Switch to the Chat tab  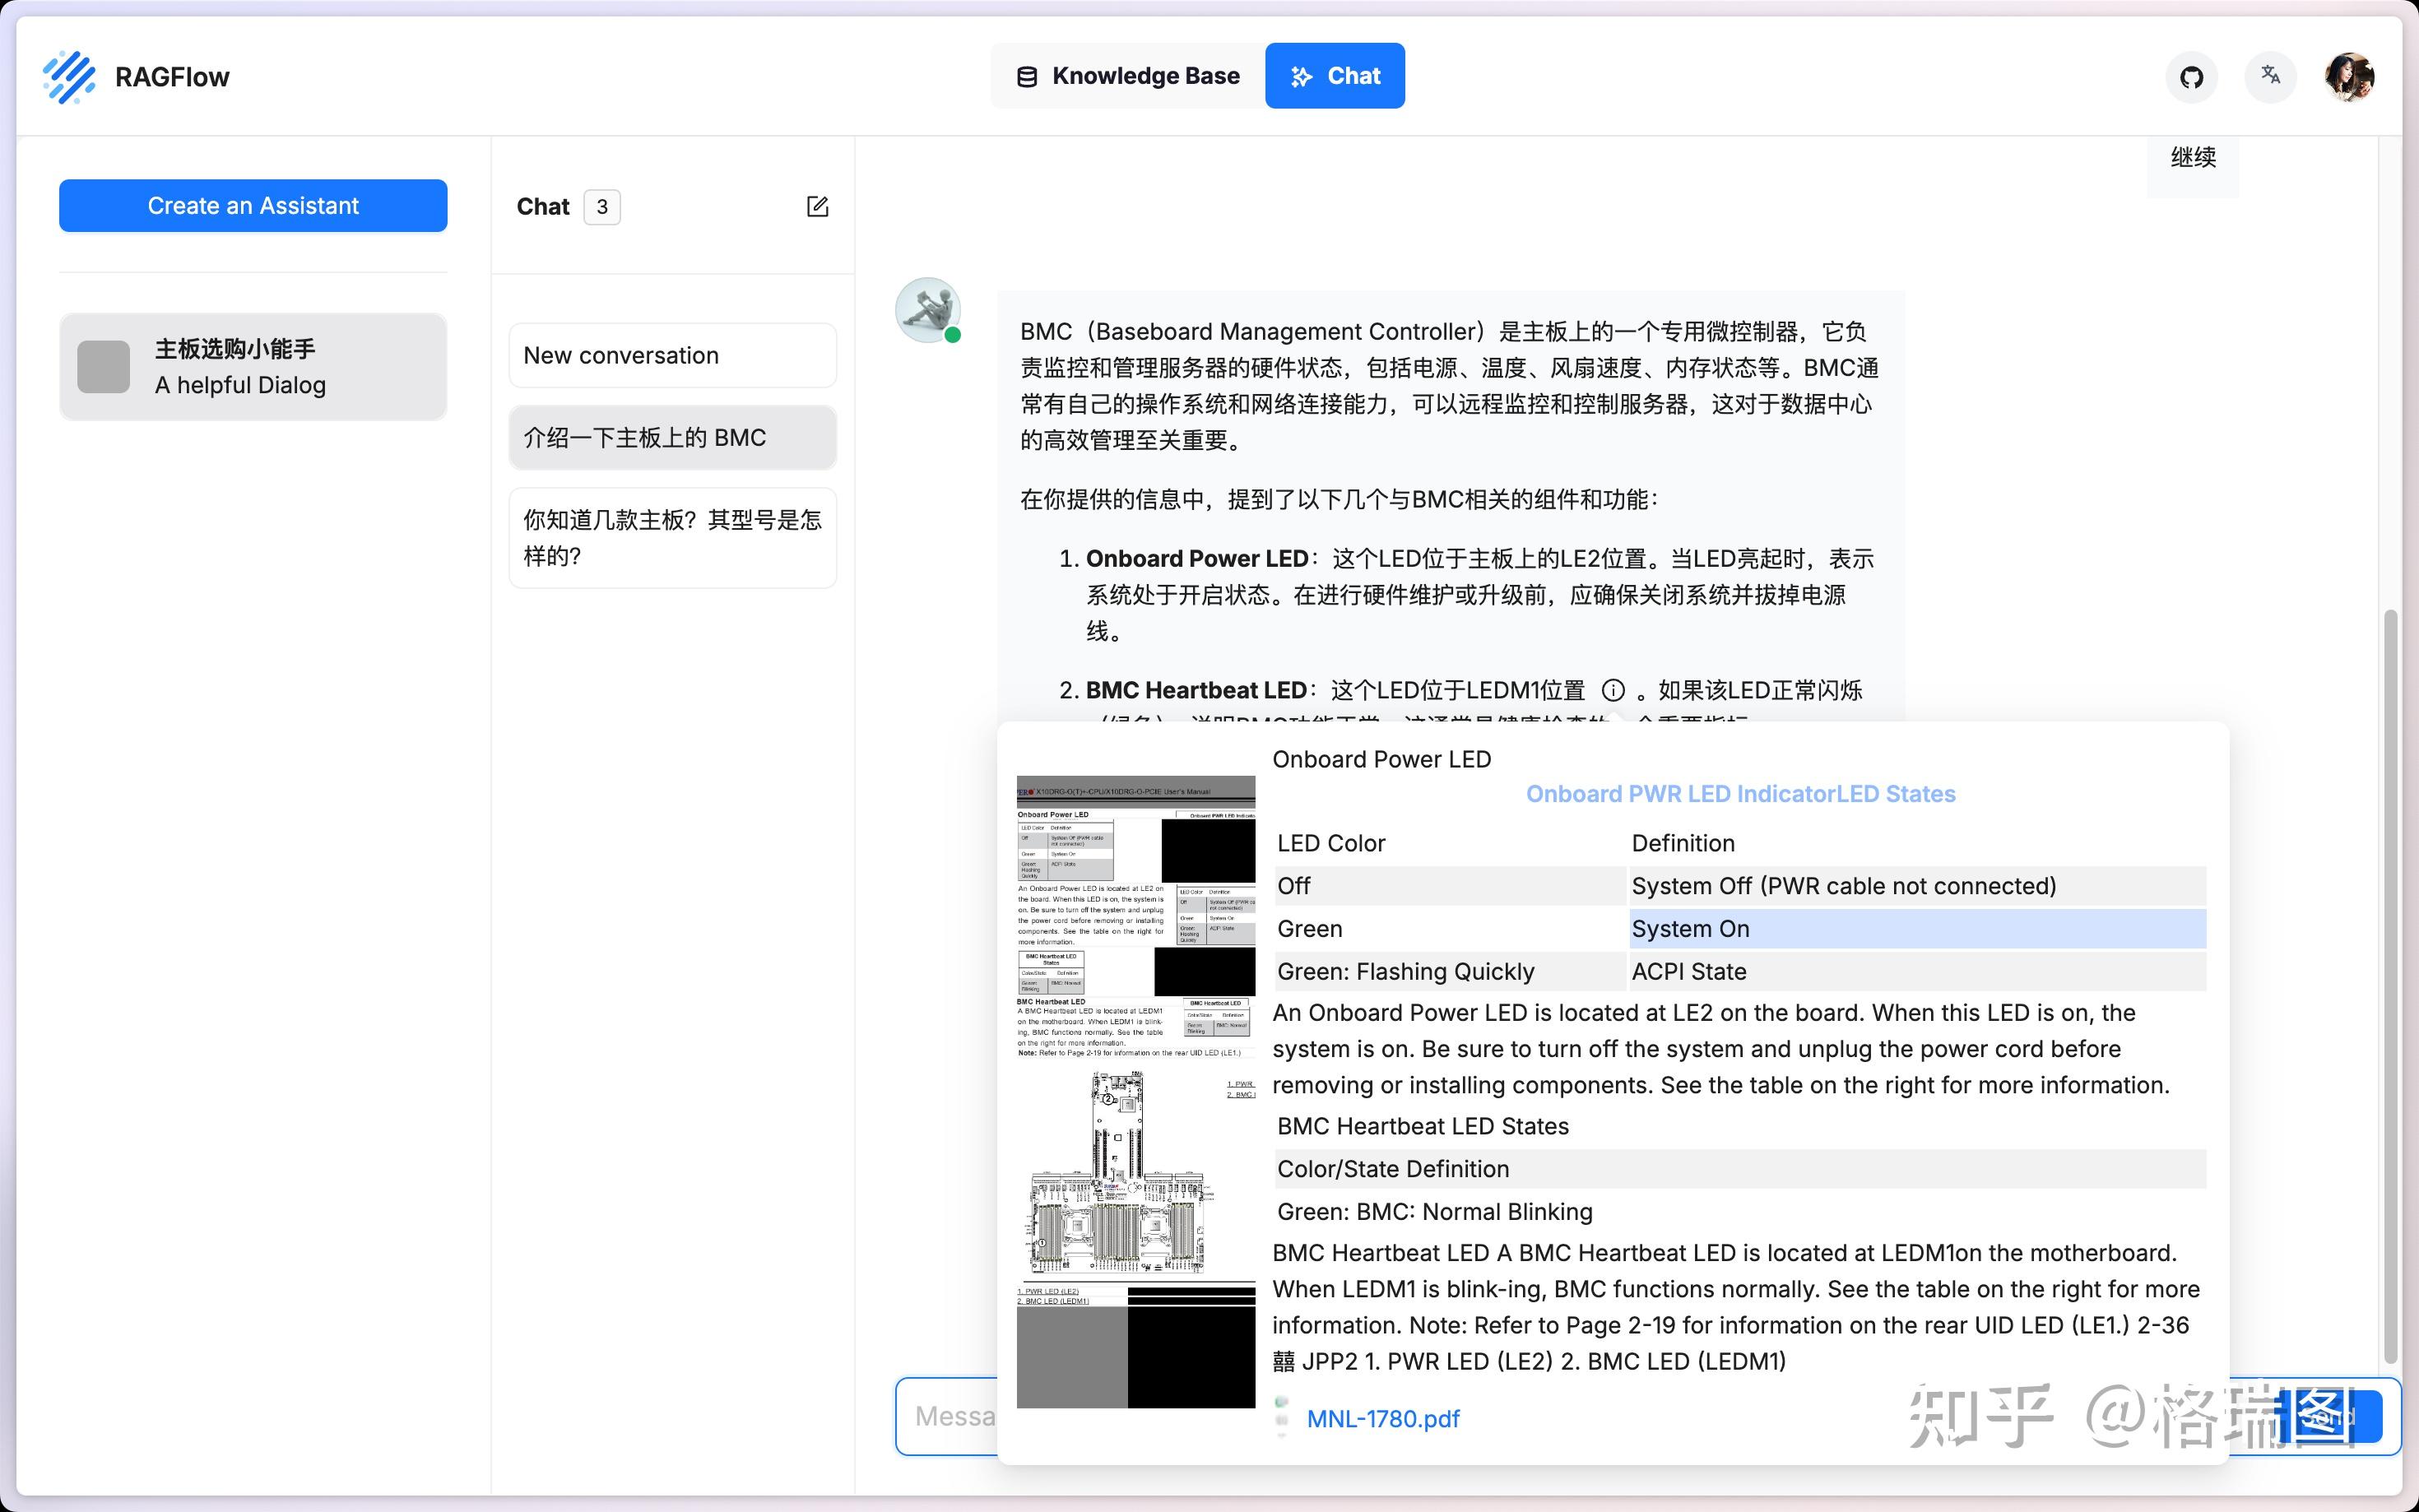(x=1334, y=76)
